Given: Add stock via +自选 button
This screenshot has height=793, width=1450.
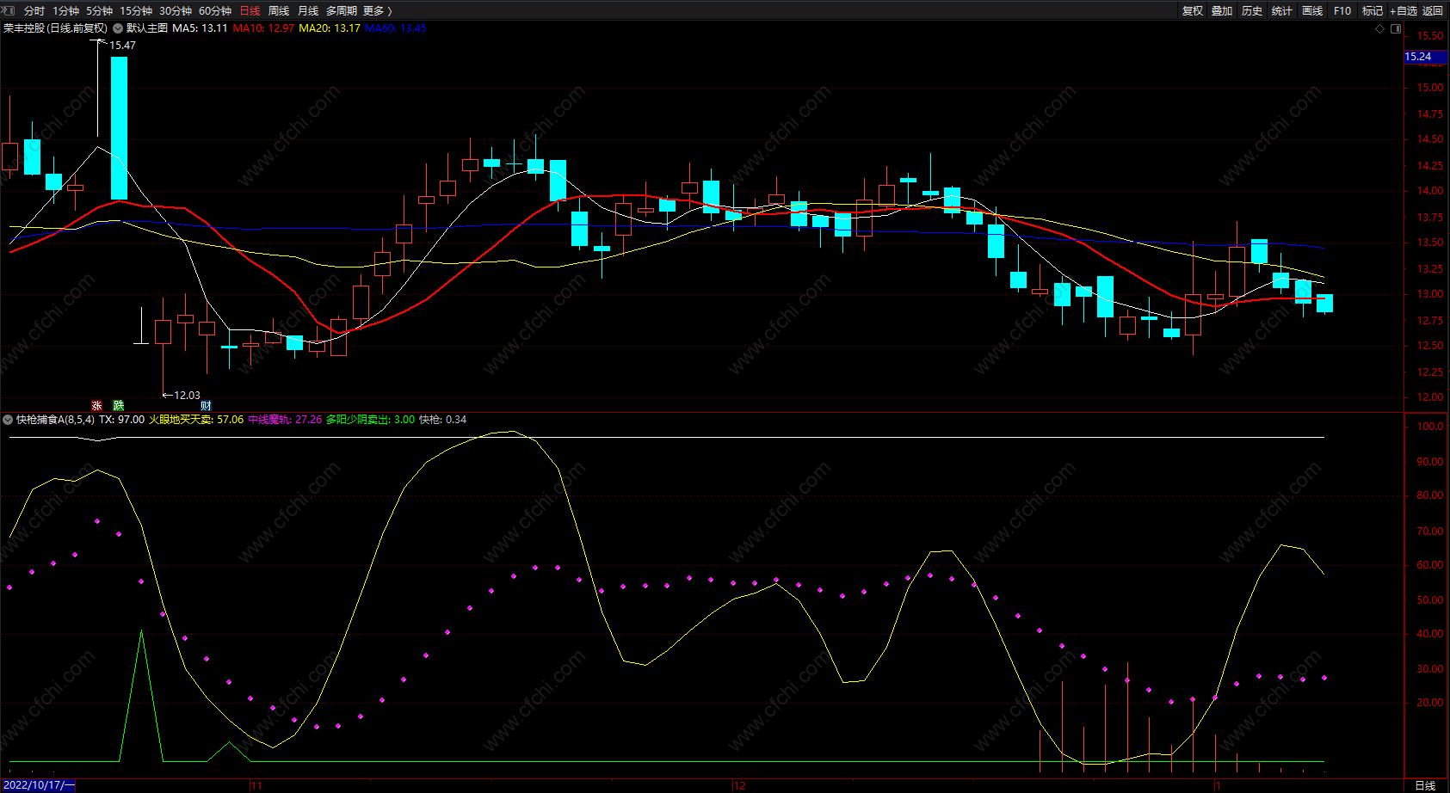Looking at the screenshot, I should (1404, 11).
